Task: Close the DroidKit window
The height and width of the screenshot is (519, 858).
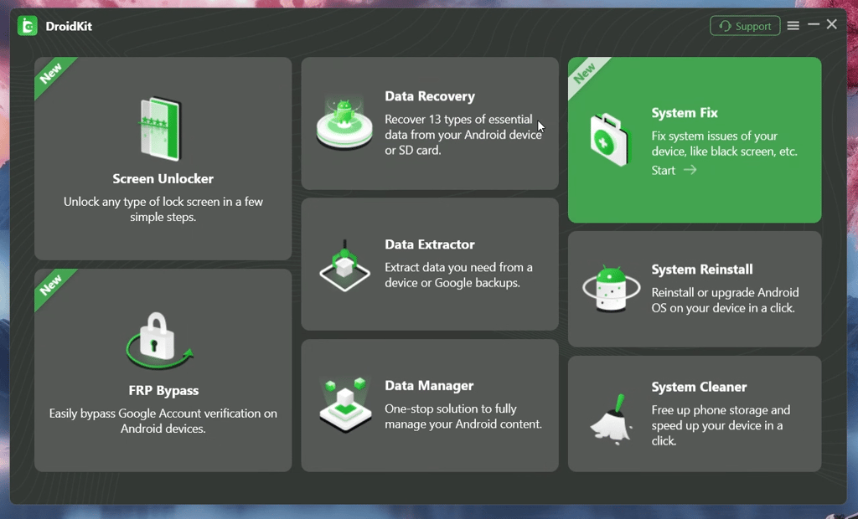Action: pyautogui.click(x=832, y=24)
